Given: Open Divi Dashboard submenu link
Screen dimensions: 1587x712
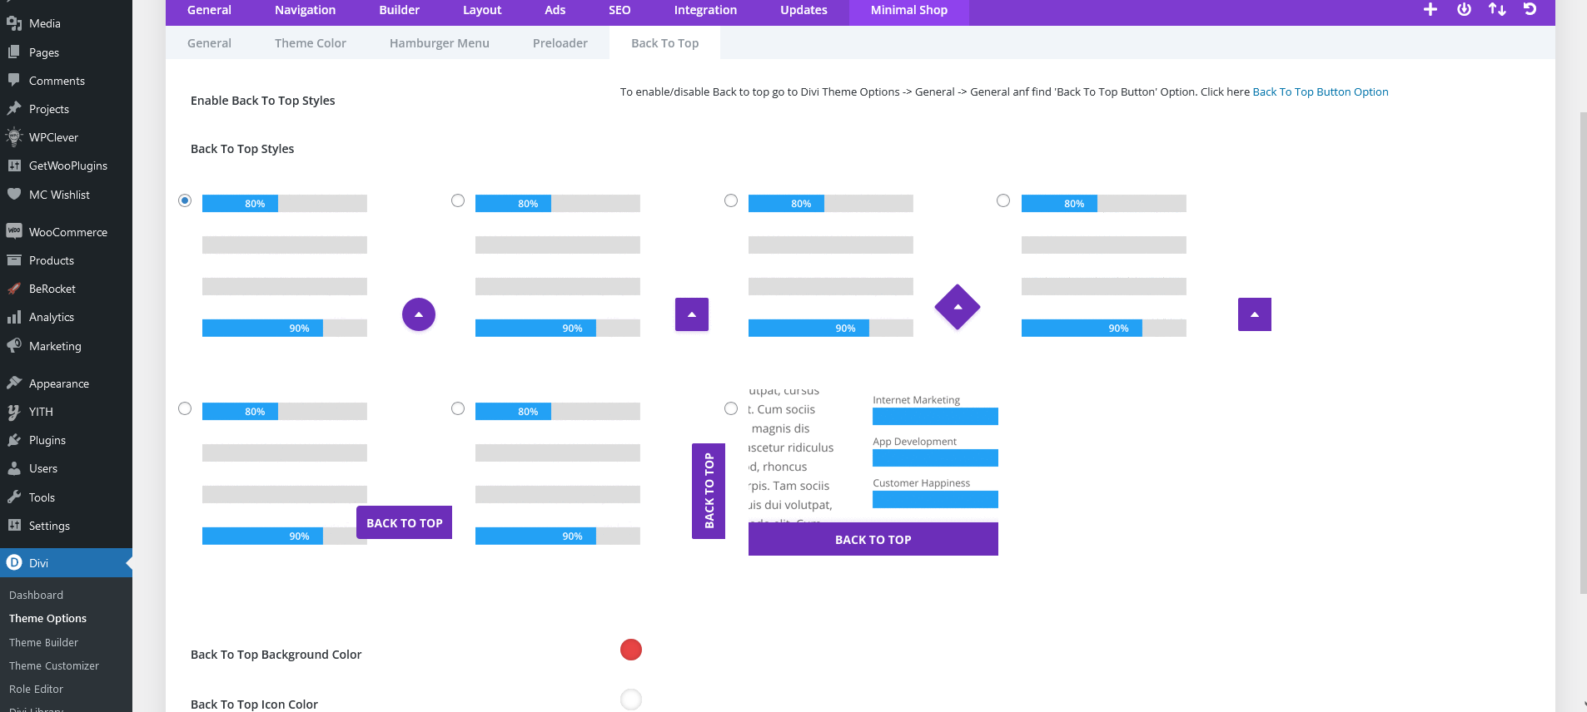Looking at the screenshot, I should coord(37,595).
